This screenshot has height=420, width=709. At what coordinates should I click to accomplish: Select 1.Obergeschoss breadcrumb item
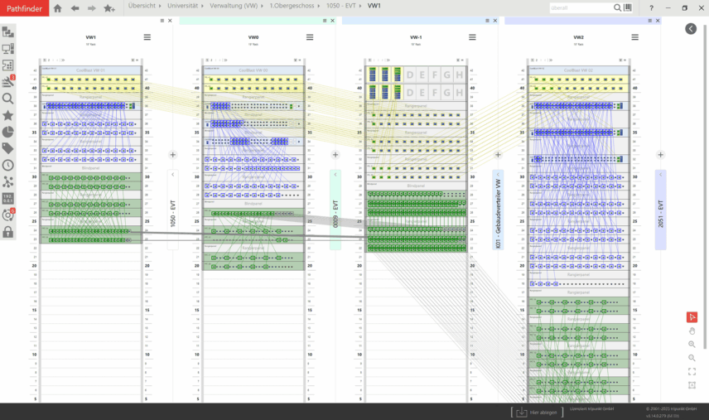pyautogui.click(x=293, y=7)
